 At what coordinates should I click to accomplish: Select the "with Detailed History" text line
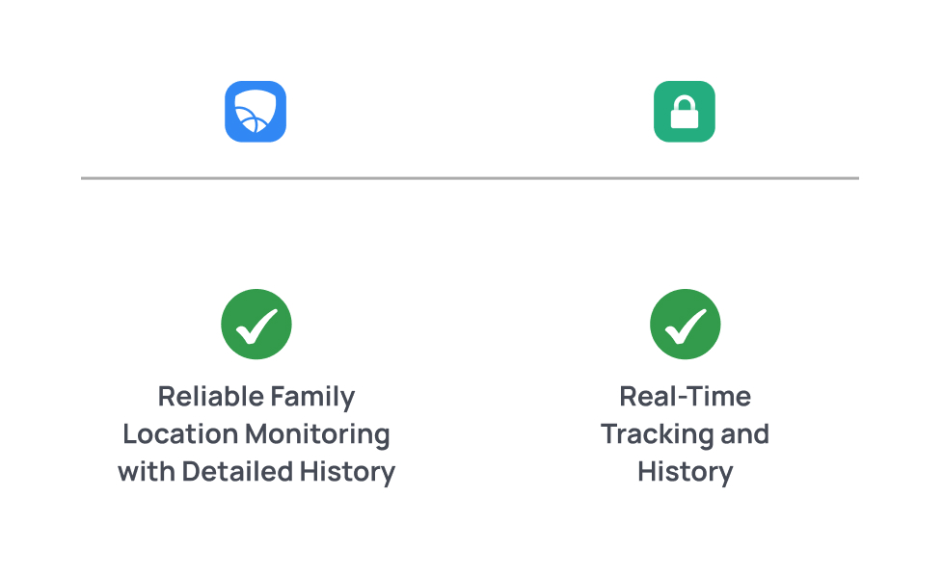click(256, 472)
